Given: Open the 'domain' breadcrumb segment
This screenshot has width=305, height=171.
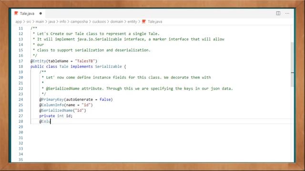Looking at the screenshot, I should (x=116, y=21).
